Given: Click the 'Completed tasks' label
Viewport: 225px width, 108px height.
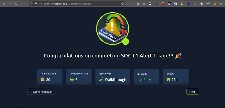Looking at the screenshot, I should [79, 74].
